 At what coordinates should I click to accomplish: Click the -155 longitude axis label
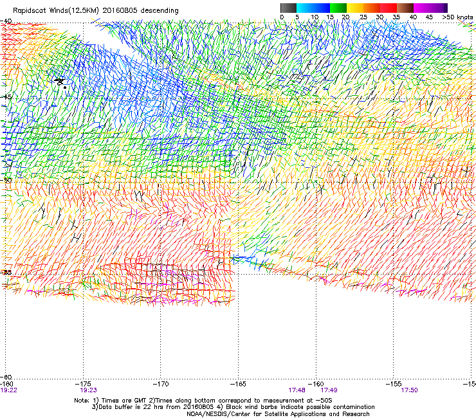(x=394, y=385)
